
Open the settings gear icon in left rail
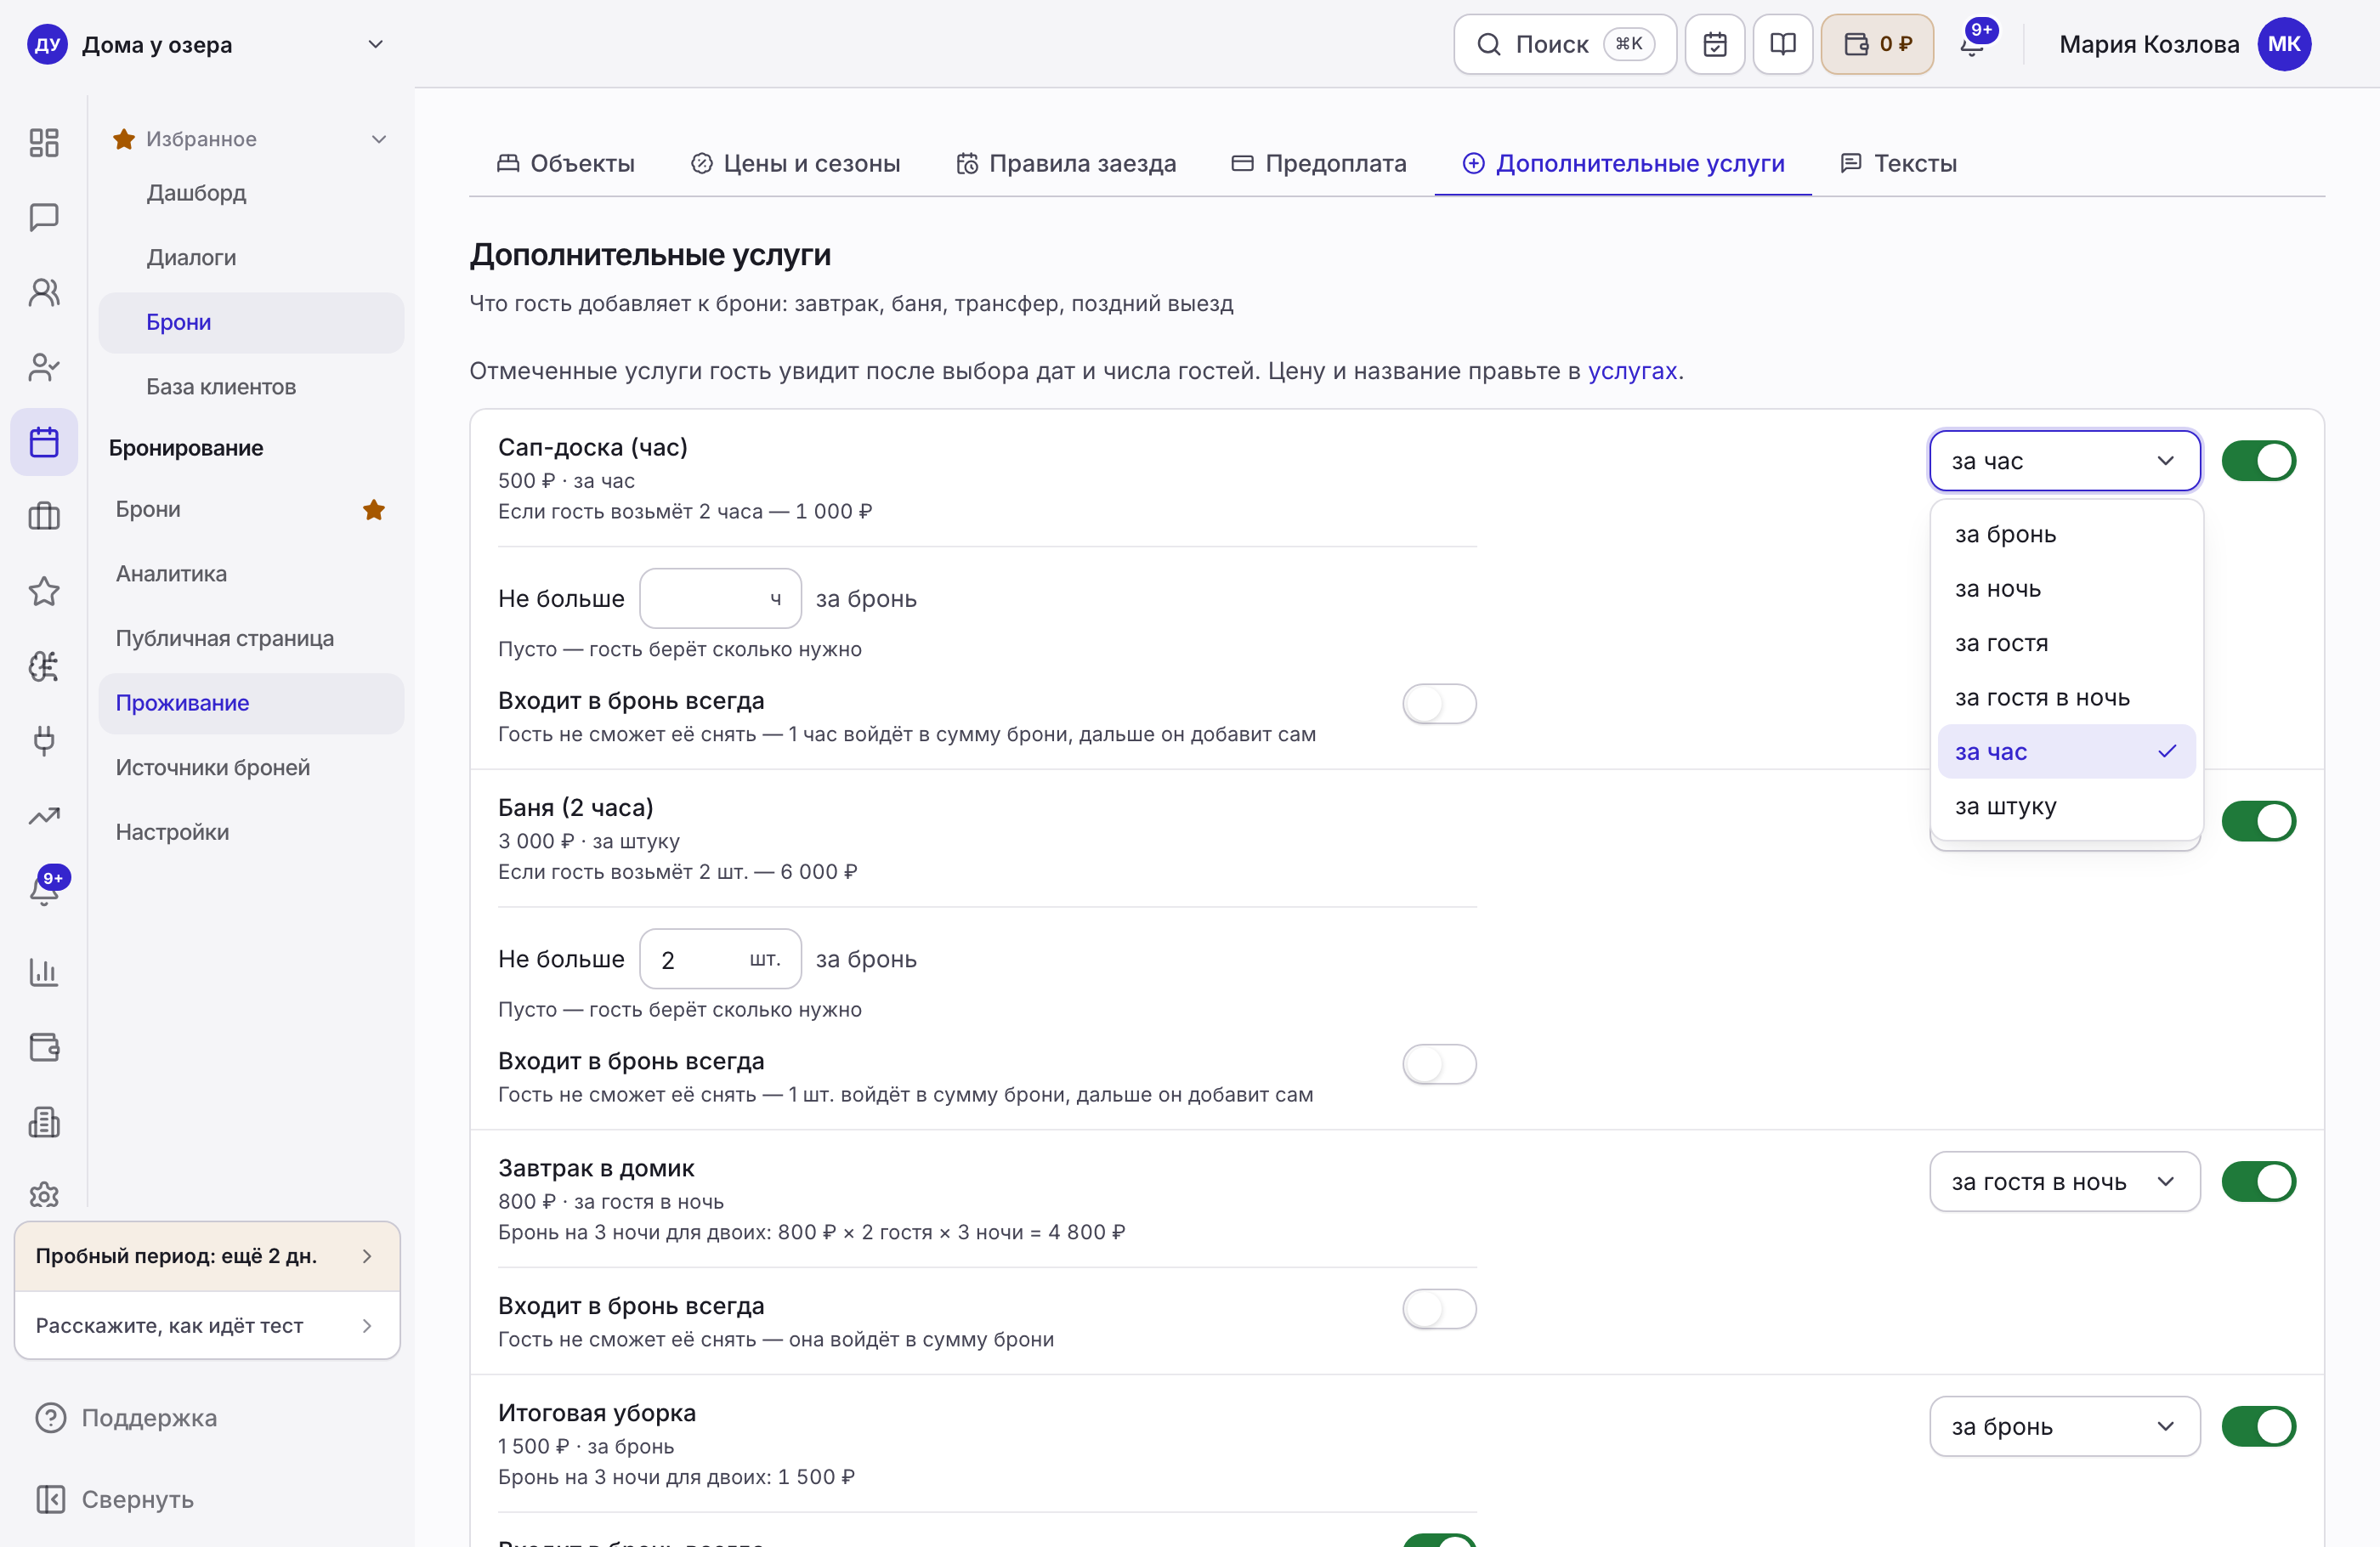click(x=44, y=1195)
